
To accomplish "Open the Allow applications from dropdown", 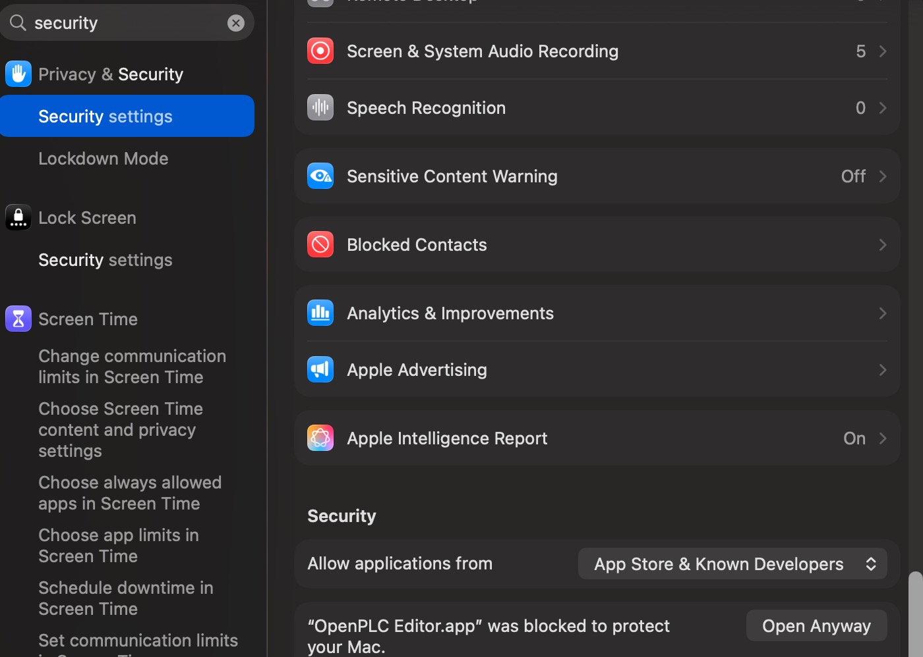I will pos(732,564).
